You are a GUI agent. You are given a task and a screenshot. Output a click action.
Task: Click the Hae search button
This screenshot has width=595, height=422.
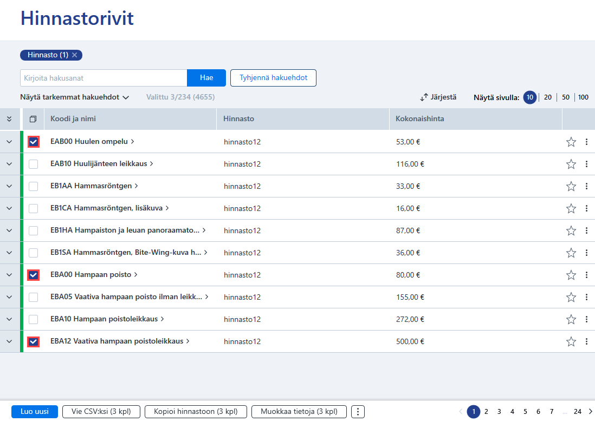(206, 78)
